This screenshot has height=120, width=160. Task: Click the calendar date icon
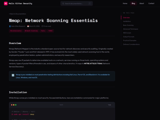pyautogui.click(x=28, y=26)
